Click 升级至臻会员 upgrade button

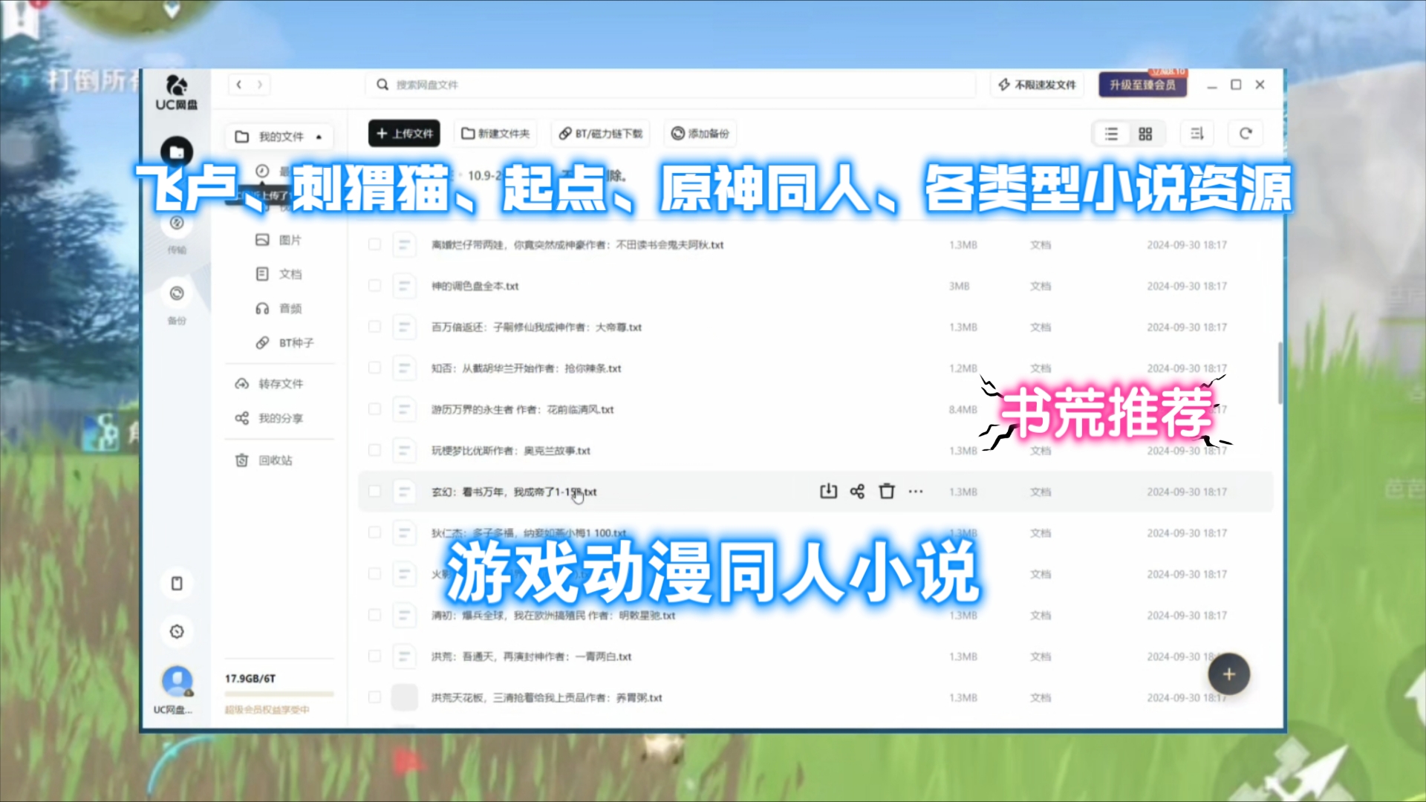[x=1142, y=85]
